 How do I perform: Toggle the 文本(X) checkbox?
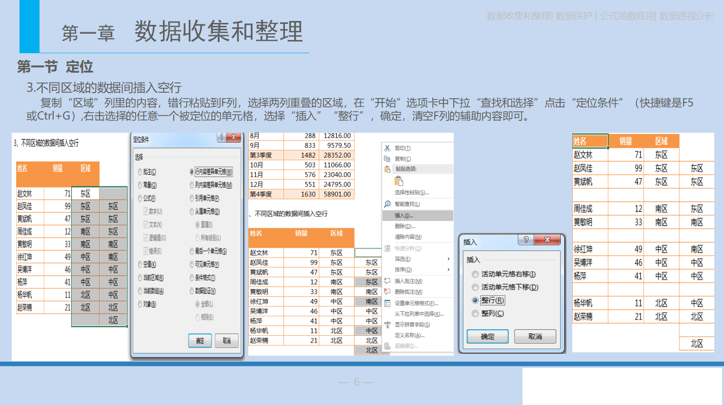[x=145, y=224]
